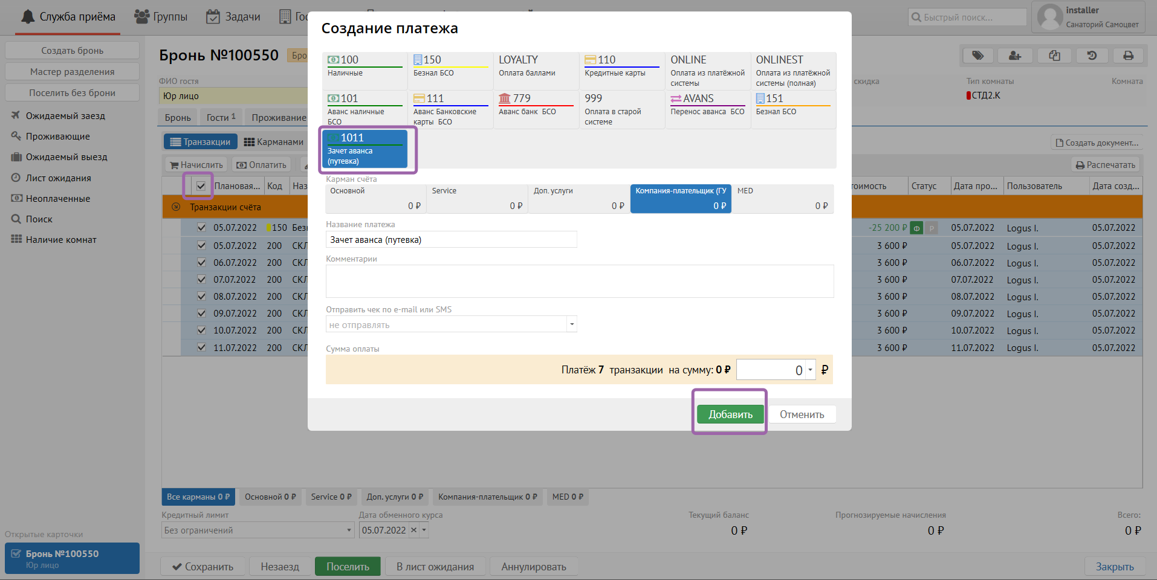Click the add guest icon button
Screen dimensions: 1157x580
(x=1015, y=56)
